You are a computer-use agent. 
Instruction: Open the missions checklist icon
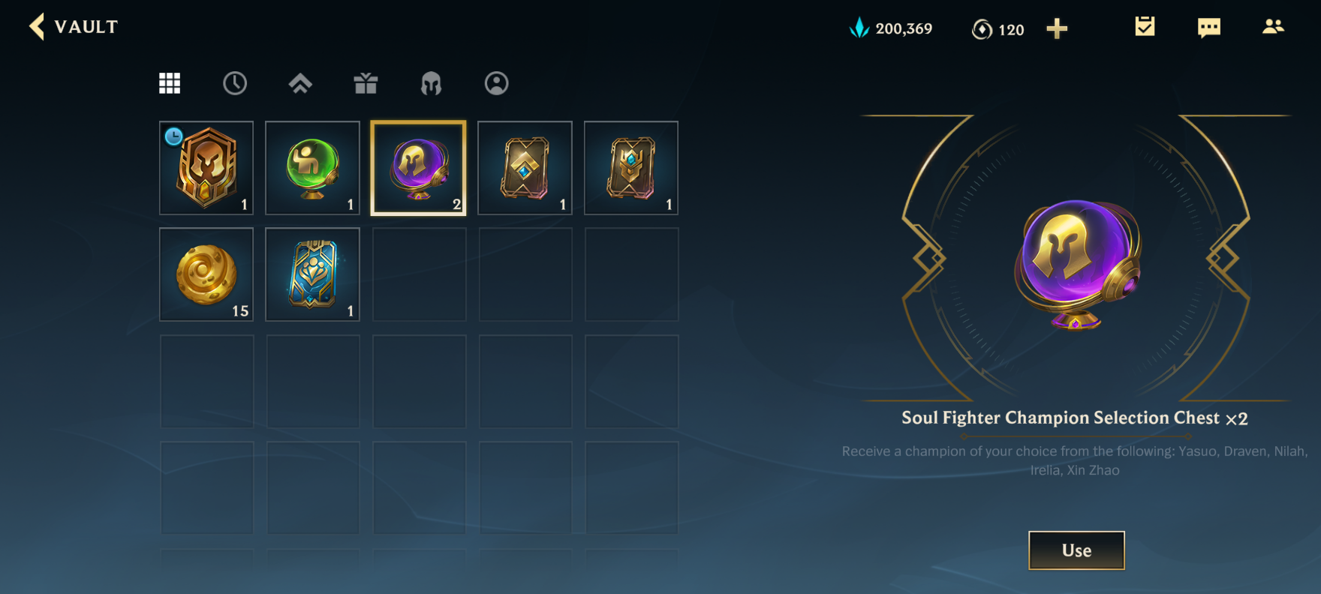click(1145, 27)
